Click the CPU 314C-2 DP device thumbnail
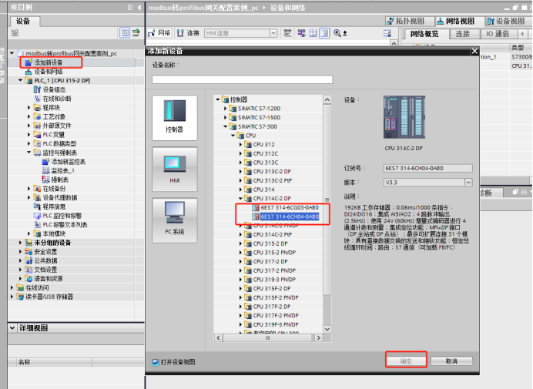Screen dimensions: 533x389 (404, 117)
